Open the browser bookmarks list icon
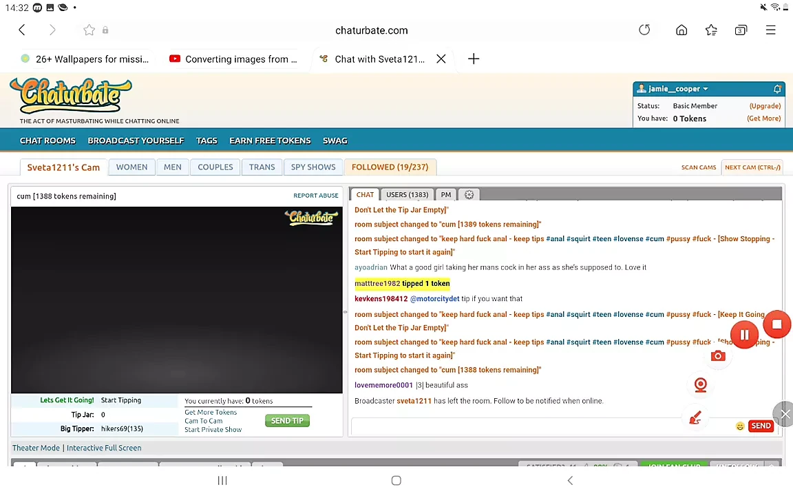 711,30
